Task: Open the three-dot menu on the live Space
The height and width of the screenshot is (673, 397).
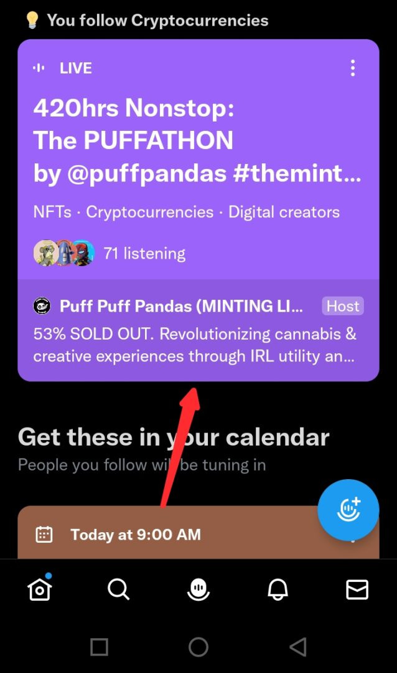Action: coord(353,68)
